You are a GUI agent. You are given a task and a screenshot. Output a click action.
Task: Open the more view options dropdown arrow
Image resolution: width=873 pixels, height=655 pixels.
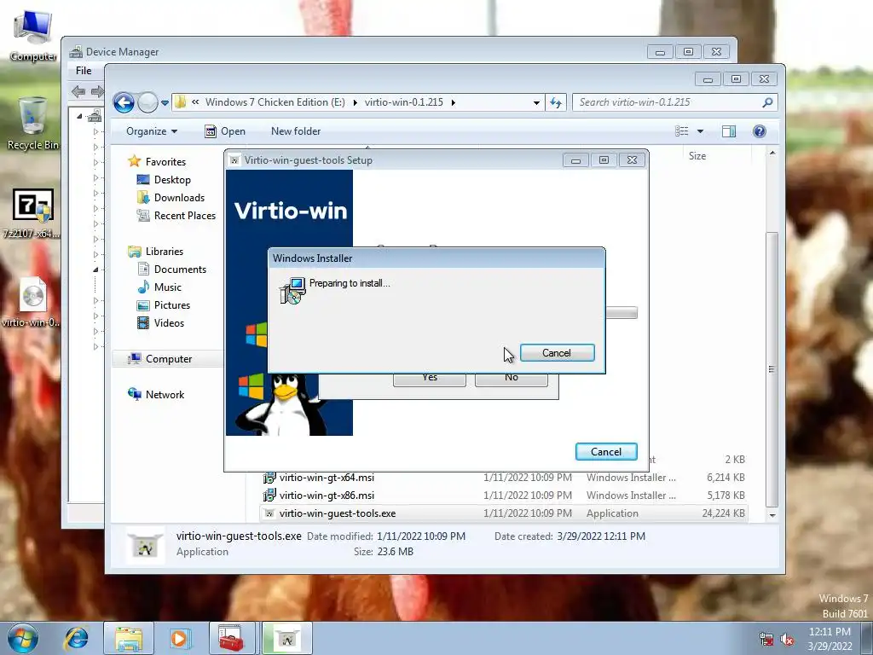701,131
